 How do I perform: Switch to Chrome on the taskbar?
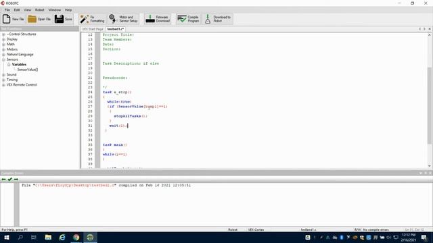click(76, 237)
